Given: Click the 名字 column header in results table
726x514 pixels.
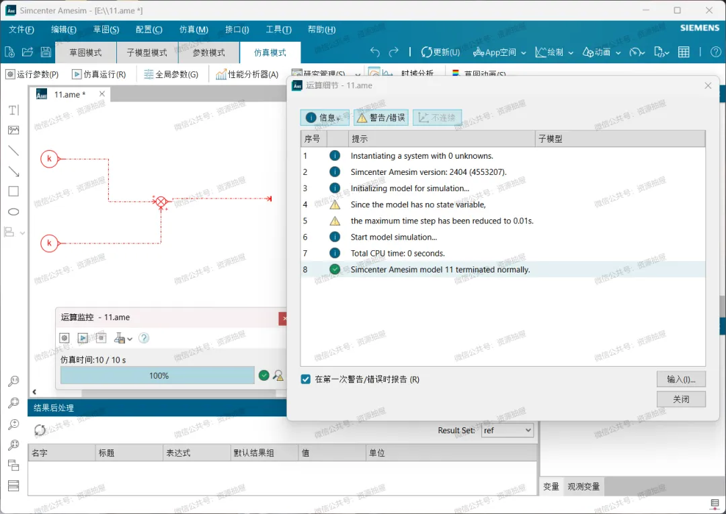Looking at the screenshot, I should pyautogui.click(x=62, y=453).
